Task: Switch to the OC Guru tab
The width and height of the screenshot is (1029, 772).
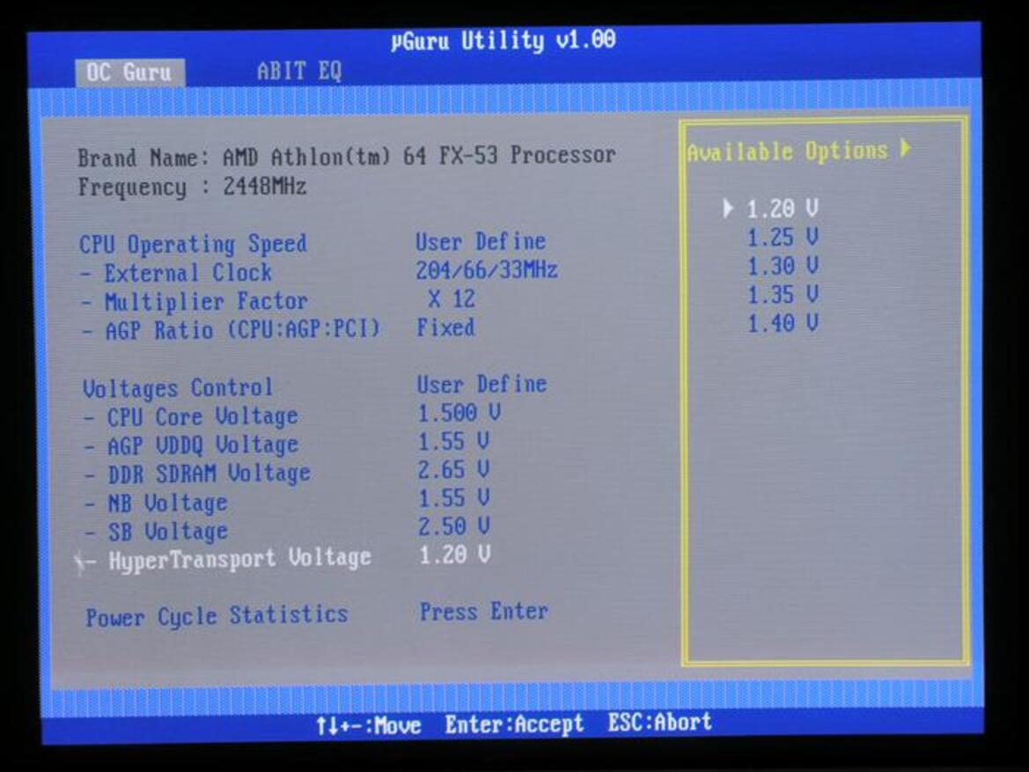Action: pos(130,73)
